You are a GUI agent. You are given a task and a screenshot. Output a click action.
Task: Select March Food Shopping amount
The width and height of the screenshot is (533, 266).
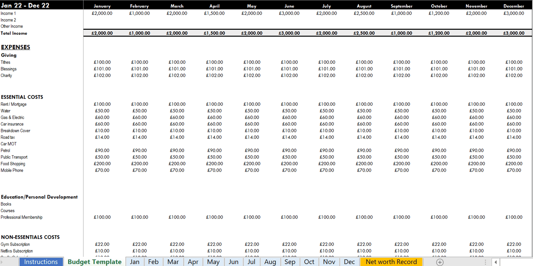177,164
